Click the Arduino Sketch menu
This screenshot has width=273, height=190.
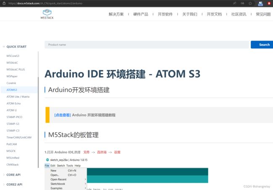(61, 166)
